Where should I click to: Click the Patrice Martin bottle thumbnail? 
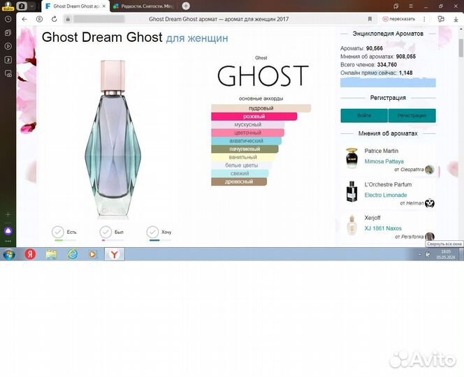(x=352, y=158)
